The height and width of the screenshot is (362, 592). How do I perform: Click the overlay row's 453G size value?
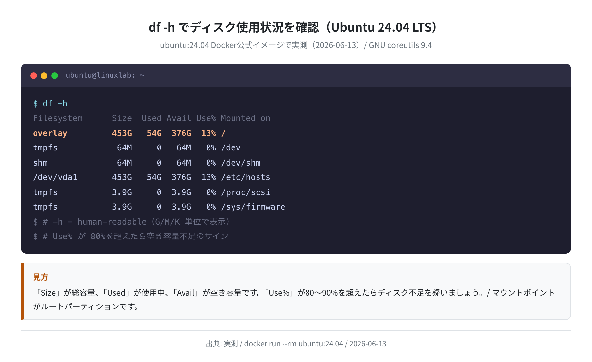click(122, 133)
